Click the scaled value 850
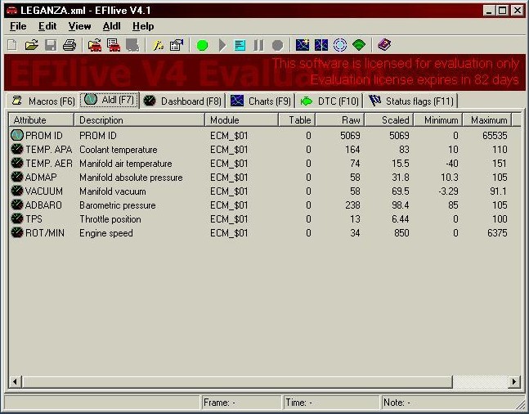529x414 pixels. click(401, 233)
